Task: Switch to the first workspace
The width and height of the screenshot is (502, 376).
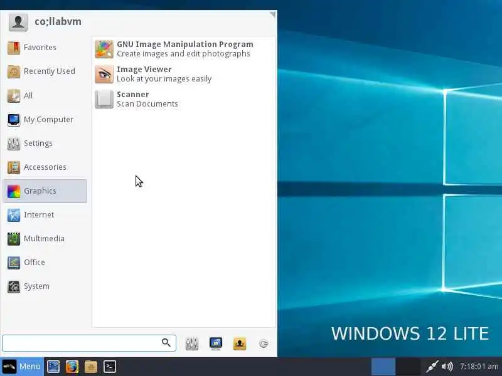Action: pyautogui.click(x=383, y=367)
